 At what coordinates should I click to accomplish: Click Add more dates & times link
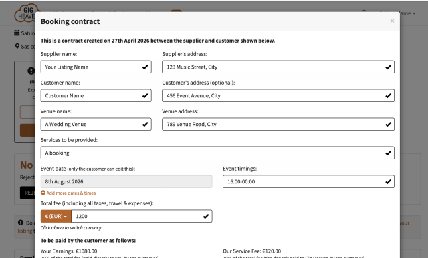pyautogui.click(x=68, y=193)
